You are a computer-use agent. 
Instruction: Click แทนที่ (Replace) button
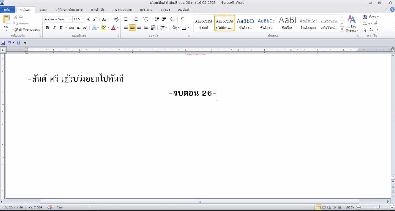pyautogui.click(x=370, y=23)
